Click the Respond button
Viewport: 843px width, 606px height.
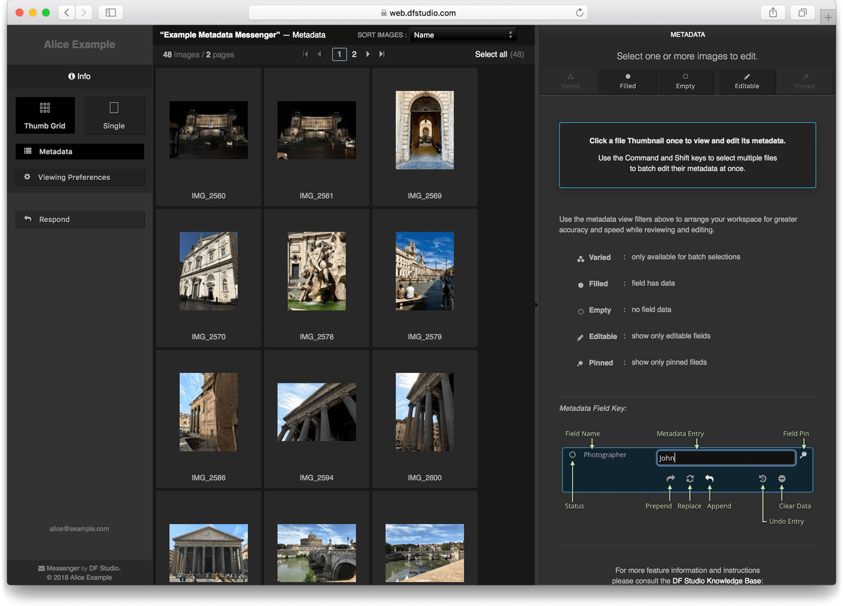coord(80,219)
